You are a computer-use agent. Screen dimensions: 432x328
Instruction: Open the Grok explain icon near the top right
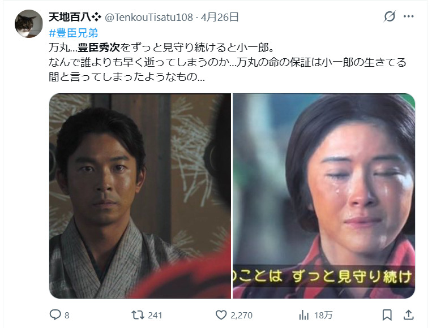pyautogui.click(x=390, y=16)
